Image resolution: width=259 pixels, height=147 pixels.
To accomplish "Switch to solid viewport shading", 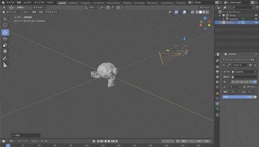I will (x=200, y=12).
